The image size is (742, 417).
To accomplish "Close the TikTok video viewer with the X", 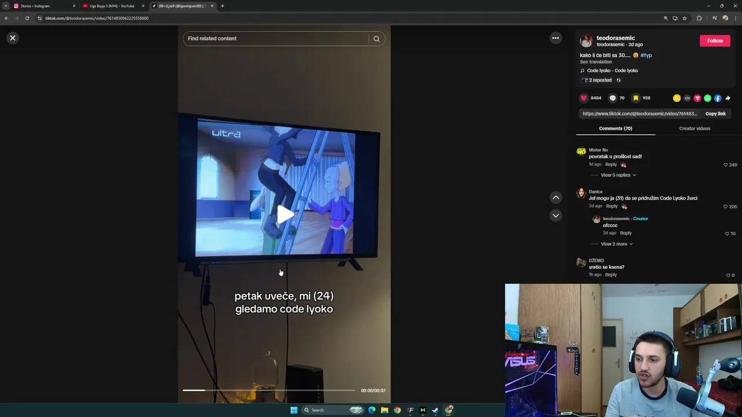I will 12,38.
